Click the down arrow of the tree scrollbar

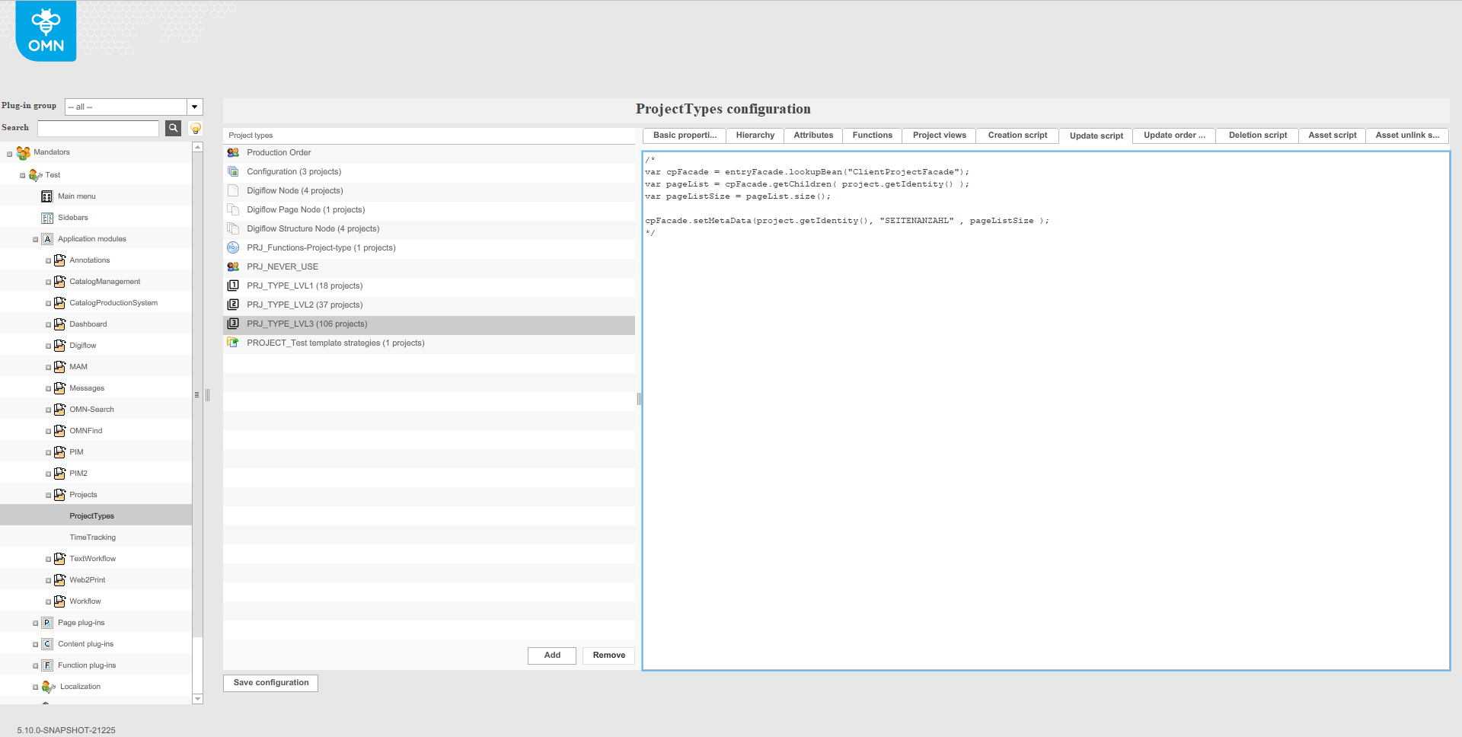pos(197,698)
